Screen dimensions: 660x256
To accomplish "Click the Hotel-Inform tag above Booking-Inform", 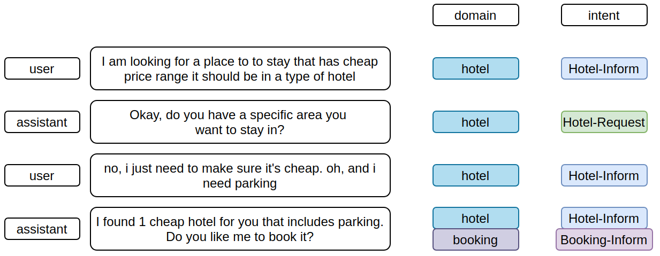I will tap(604, 218).
